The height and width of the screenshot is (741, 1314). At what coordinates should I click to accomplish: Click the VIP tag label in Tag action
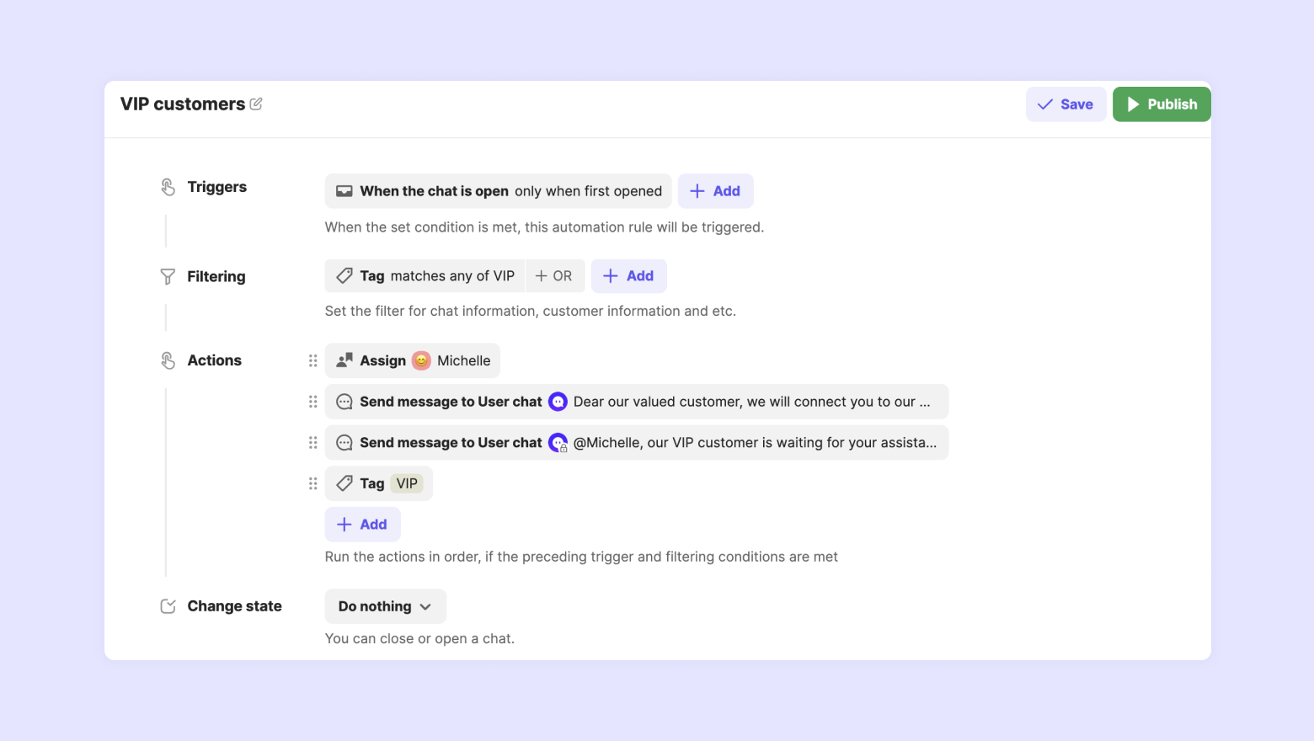[407, 483]
